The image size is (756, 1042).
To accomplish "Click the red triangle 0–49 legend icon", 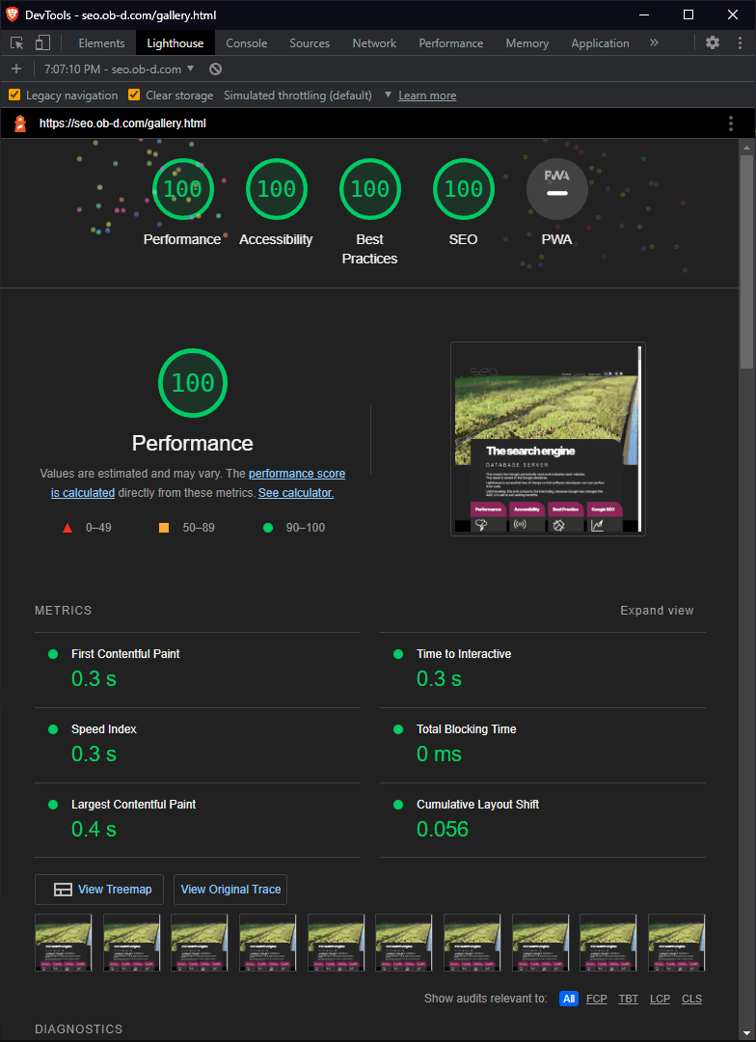I will [67, 528].
